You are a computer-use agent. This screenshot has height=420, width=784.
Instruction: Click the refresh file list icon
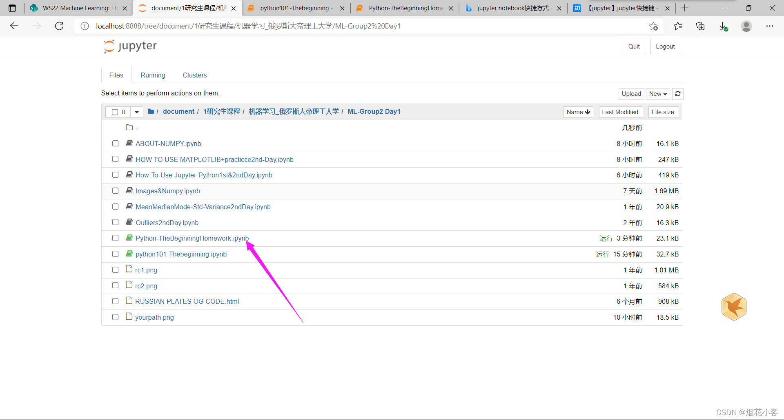[x=678, y=94]
